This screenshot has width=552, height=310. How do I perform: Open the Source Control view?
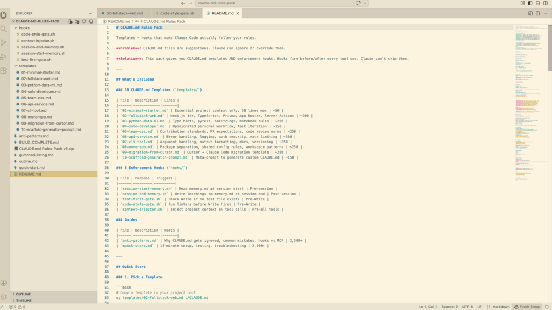point(3,43)
